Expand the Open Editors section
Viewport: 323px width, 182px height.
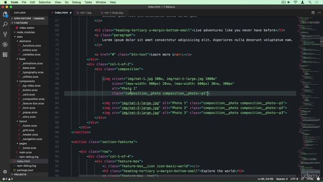coord(29,18)
